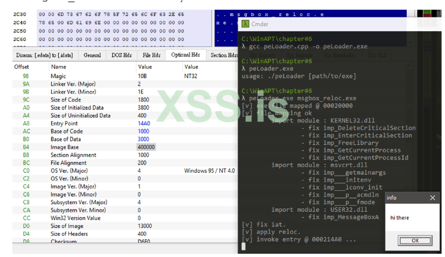Click the import module : KERNEL32.dll line

click(323, 120)
